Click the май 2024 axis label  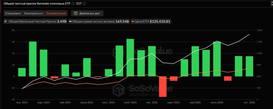tap(65, 103)
